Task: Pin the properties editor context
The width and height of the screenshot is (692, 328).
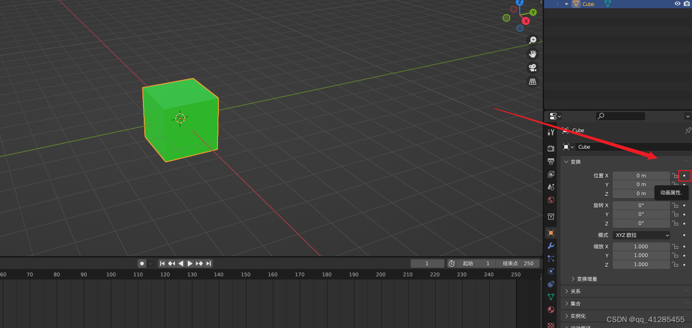Action: tap(687, 130)
